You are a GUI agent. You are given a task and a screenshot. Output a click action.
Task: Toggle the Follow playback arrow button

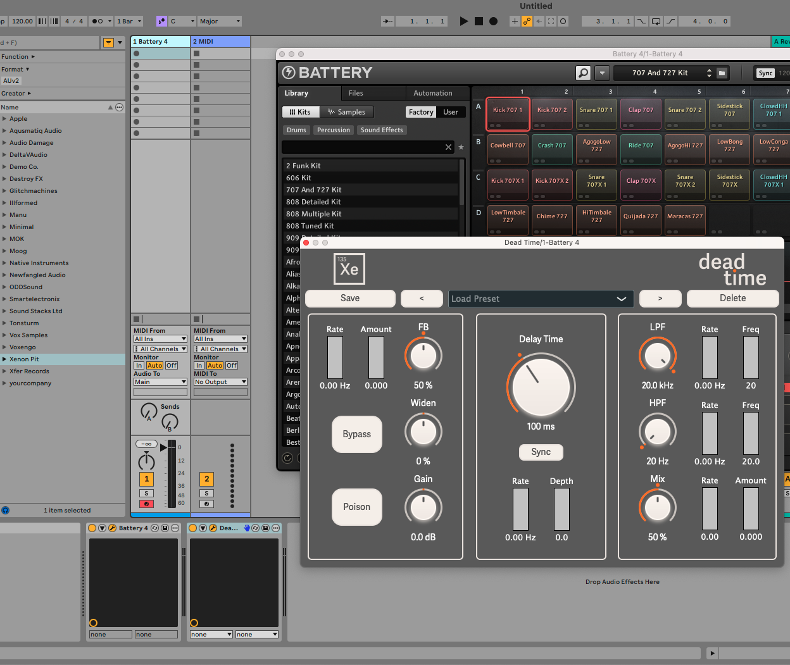[x=387, y=21]
